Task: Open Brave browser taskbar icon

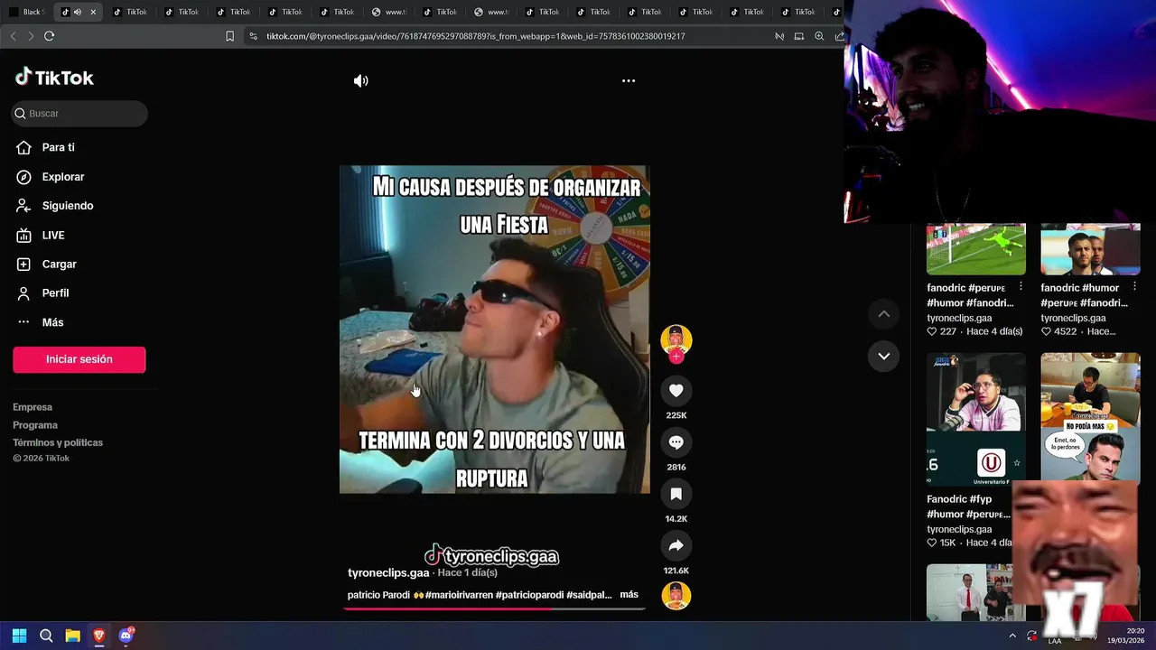Action: point(98,636)
